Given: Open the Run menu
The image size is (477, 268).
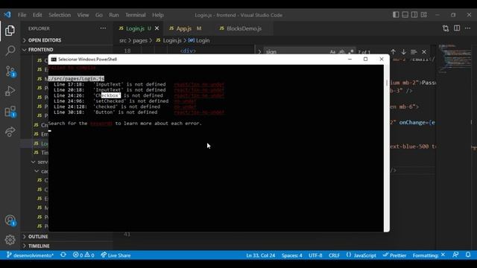Looking at the screenshot, I should tap(114, 15).
